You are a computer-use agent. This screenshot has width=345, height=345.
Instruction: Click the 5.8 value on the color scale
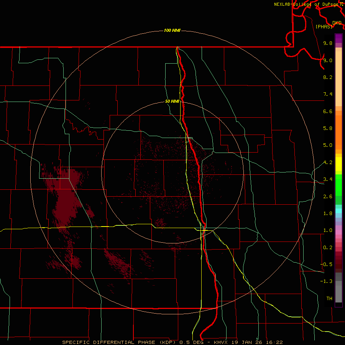328,128
